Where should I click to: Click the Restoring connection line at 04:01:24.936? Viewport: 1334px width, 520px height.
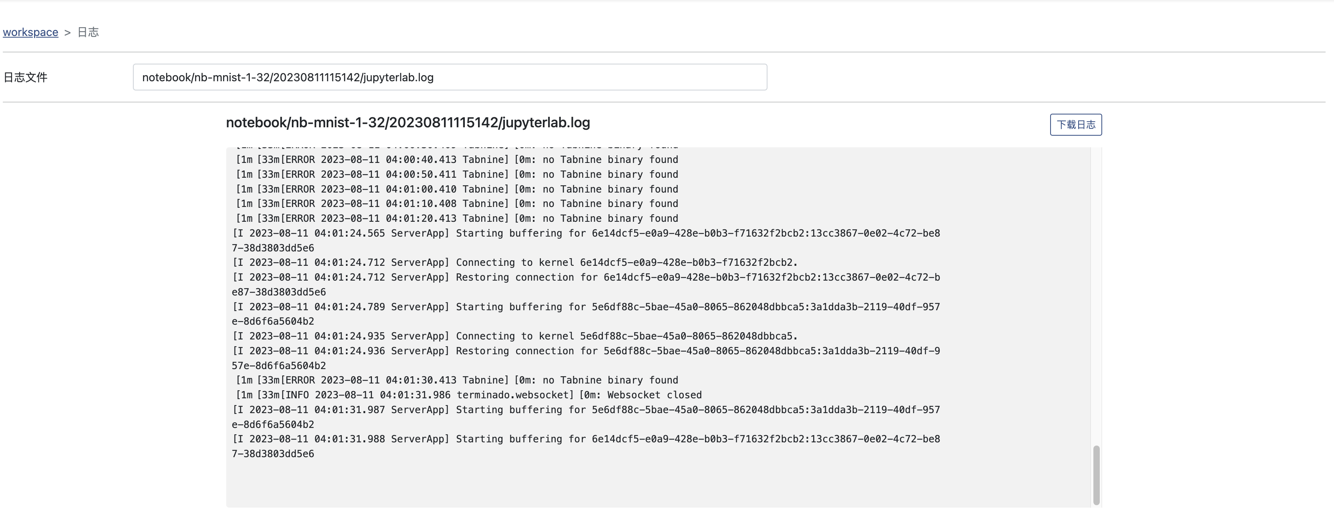tap(585, 351)
